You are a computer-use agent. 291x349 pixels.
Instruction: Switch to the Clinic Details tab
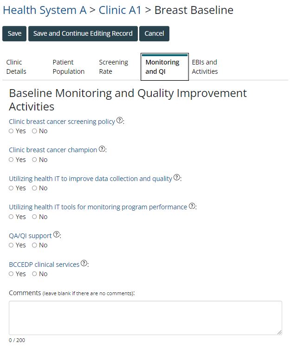[16, 67]
